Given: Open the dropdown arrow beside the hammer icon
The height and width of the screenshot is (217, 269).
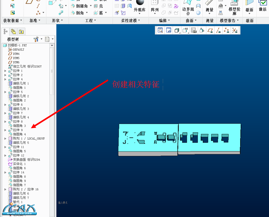Looking at the screenshot, I should tap(41, 39).
